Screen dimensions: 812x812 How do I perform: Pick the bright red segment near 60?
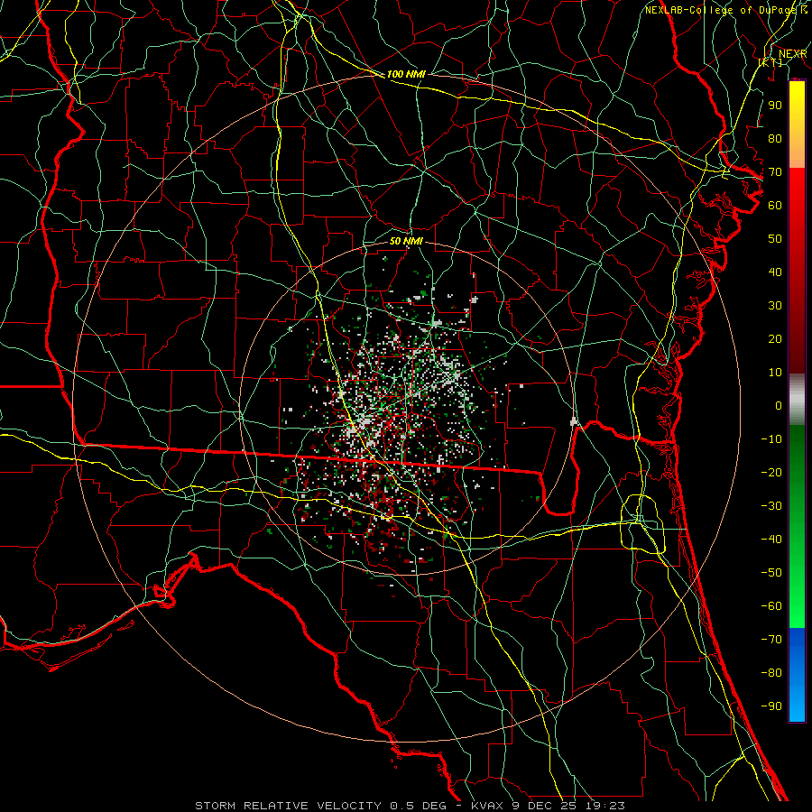[x=797, y=197]
